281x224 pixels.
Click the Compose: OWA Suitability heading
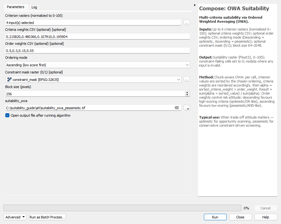234,8
